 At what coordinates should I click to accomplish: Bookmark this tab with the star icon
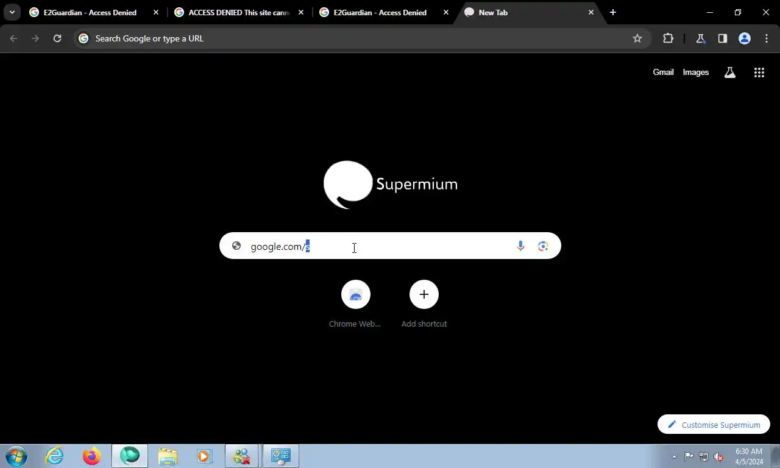[x=637, y=38]
